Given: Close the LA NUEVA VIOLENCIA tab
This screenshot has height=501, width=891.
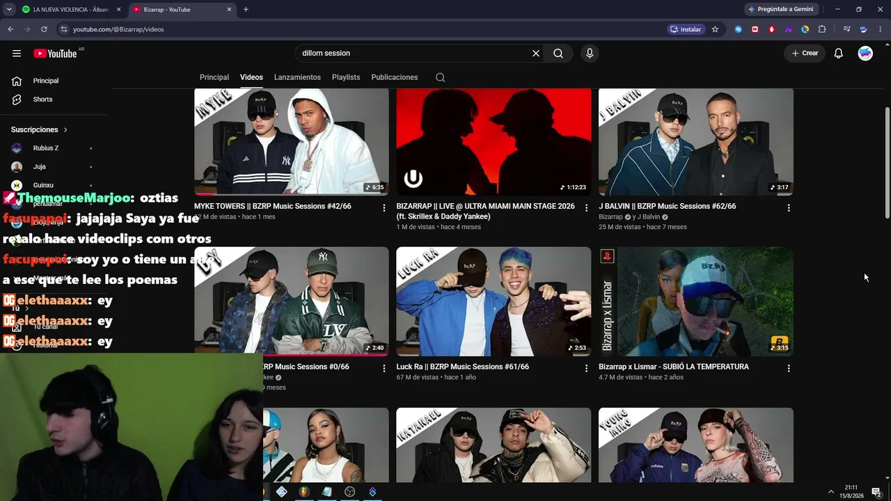Looking at the screenshot, I should 118,10.
